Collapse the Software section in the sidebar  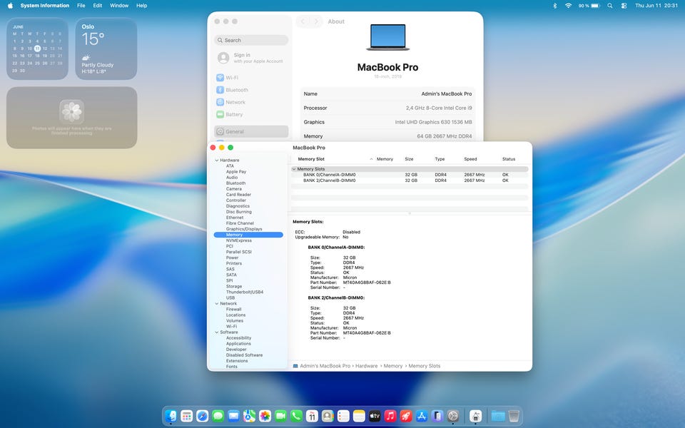coord(217,332)
